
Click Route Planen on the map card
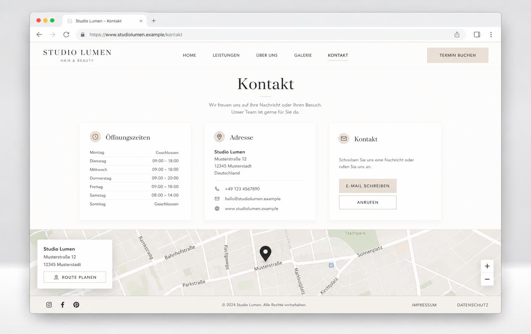tap(75, 277)
